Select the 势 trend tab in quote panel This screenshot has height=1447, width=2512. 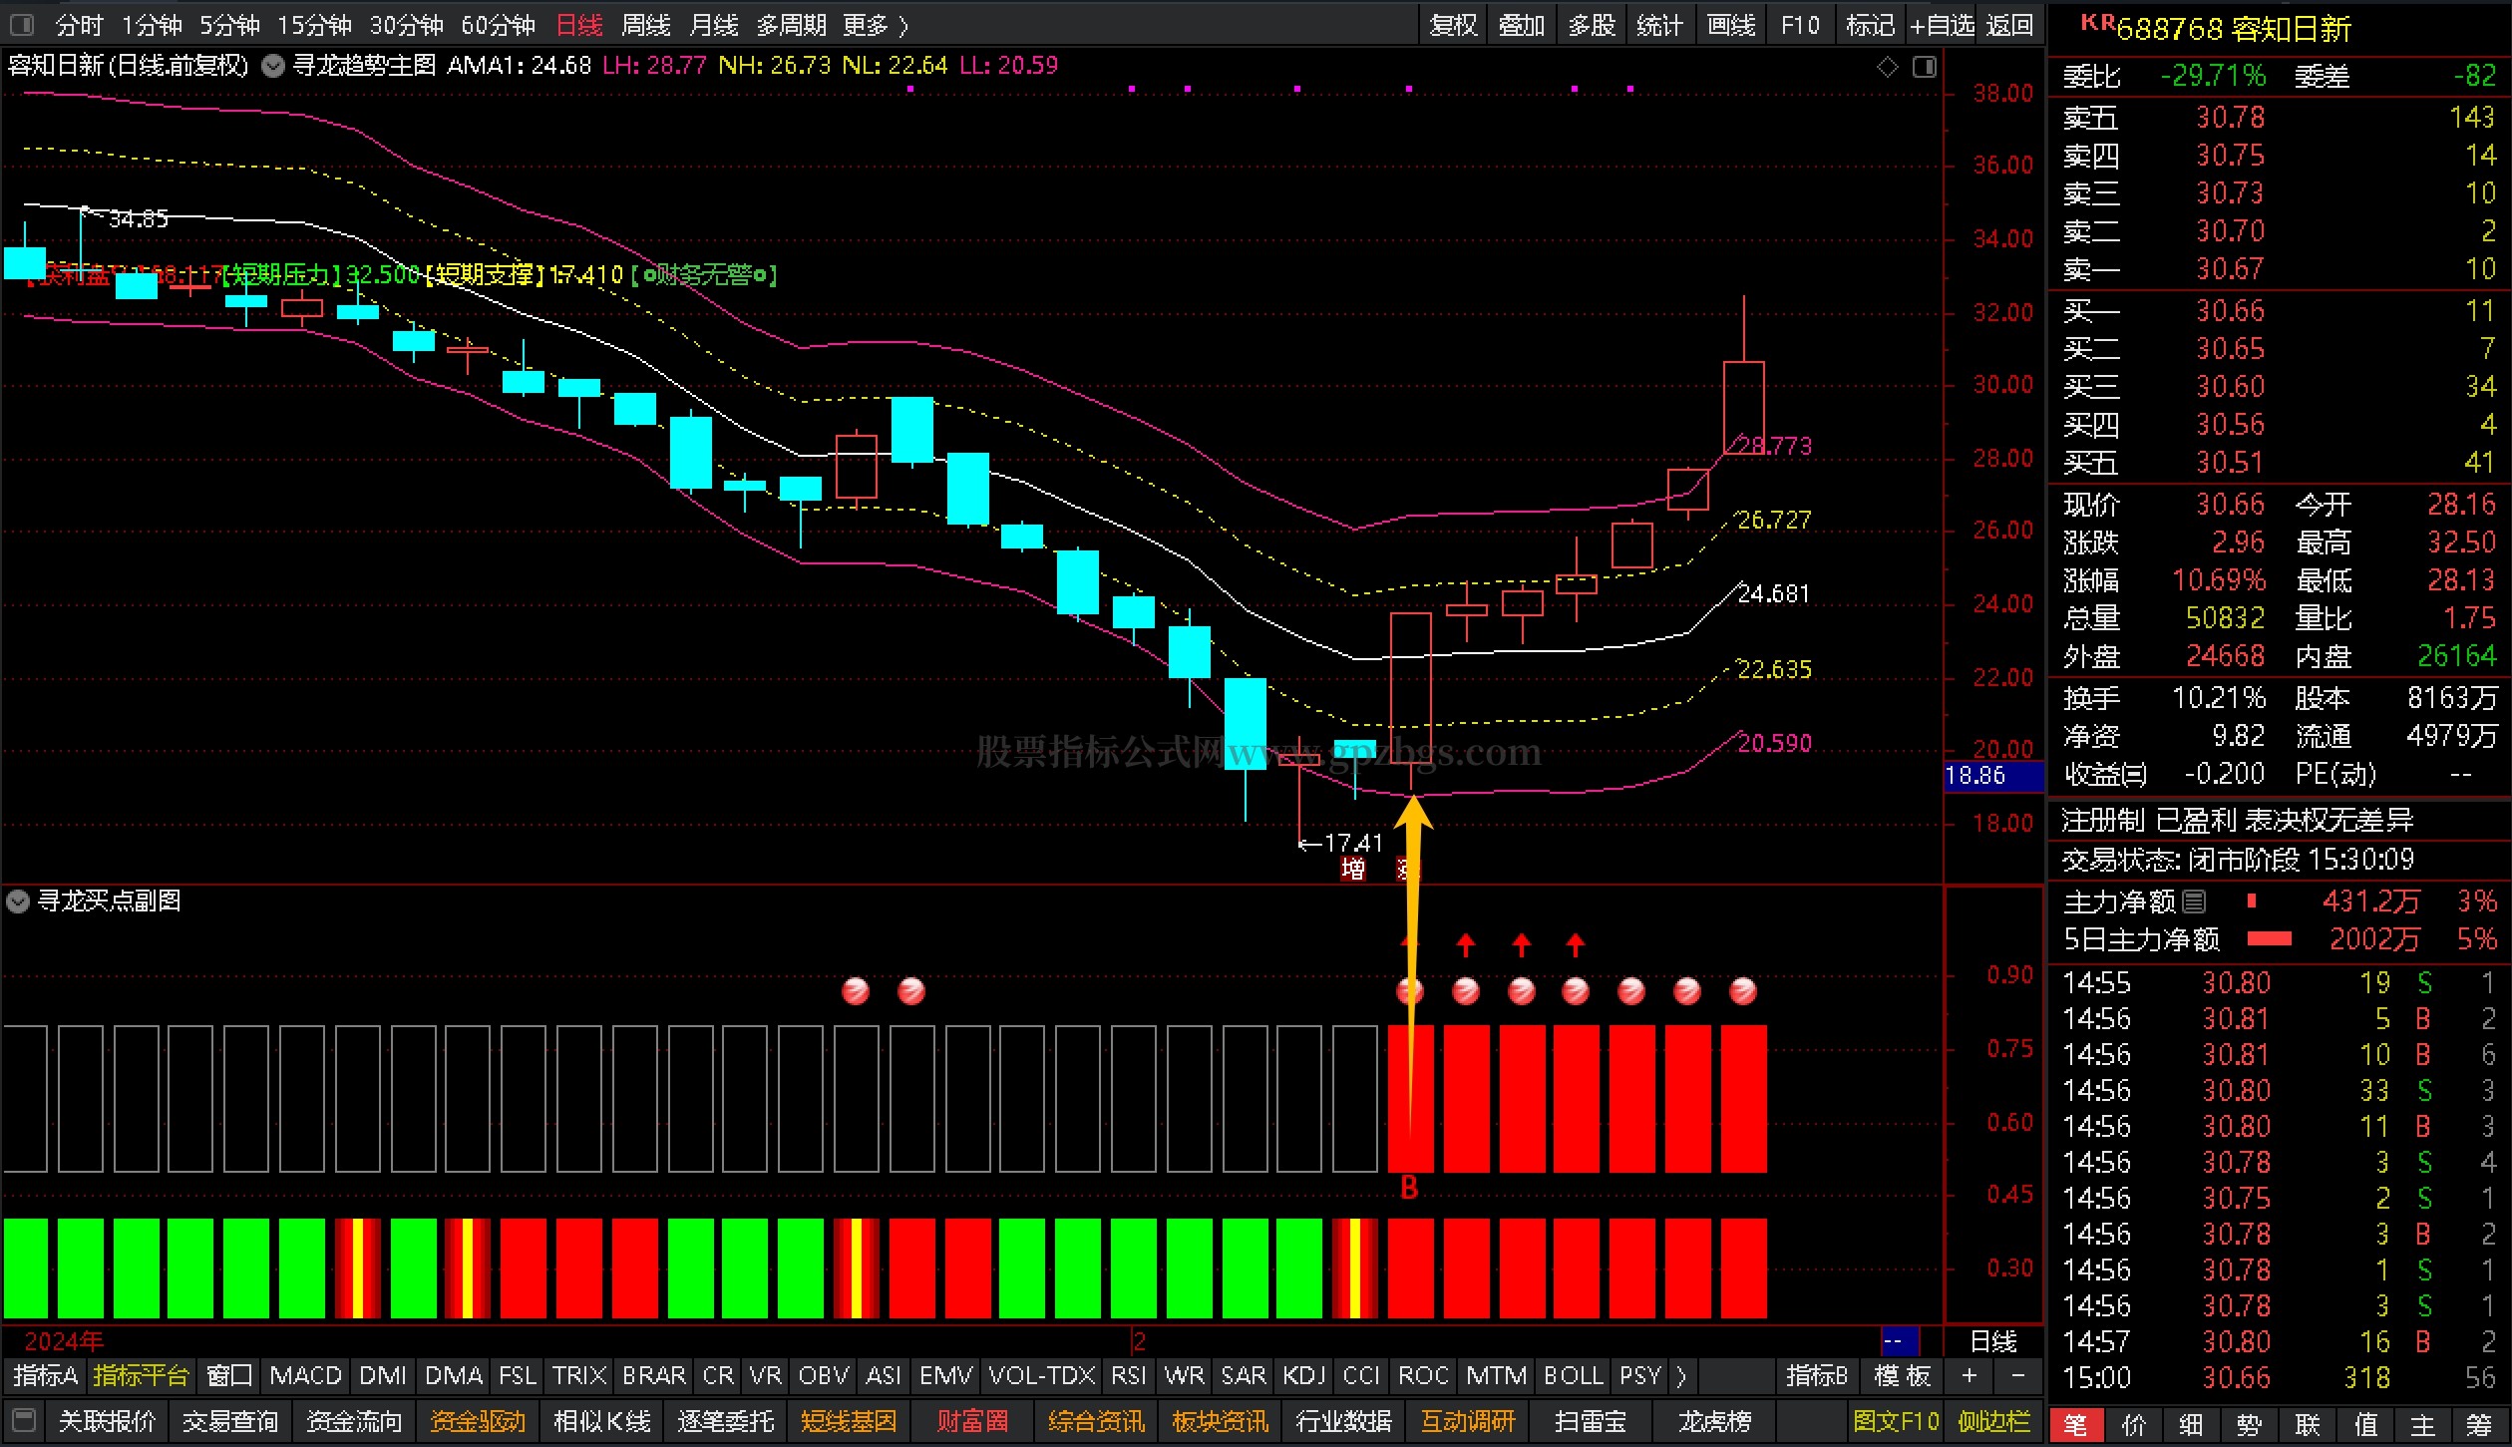(x=2249, y=1425)
